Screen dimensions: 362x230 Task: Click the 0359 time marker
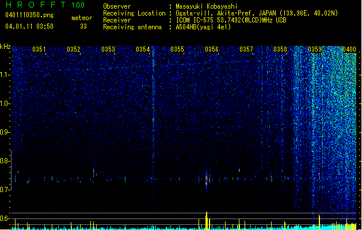[315, 49]
